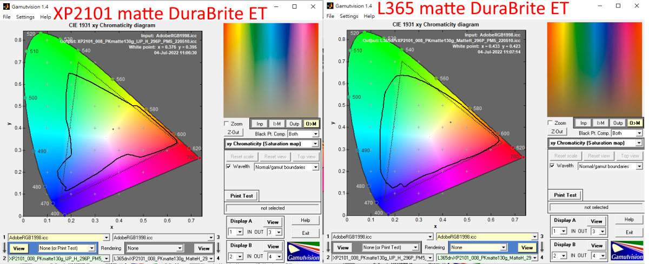Click the Gamutvision logo in the XP2101 window

coord(303,252)
